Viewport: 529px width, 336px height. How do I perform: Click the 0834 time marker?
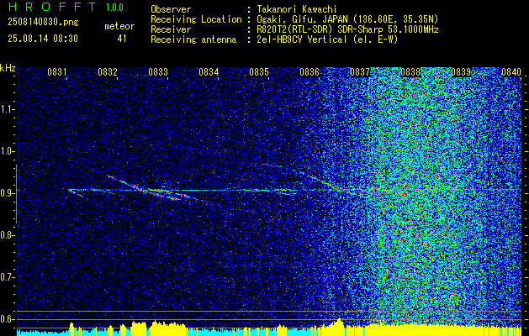tap(209, 72)
